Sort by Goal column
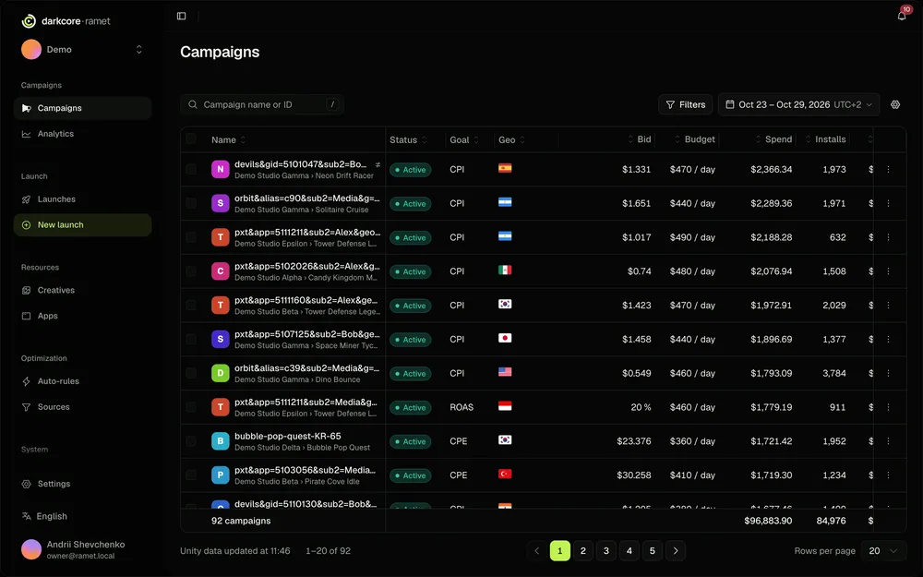The image size is (923, 577). pos(464,139)
